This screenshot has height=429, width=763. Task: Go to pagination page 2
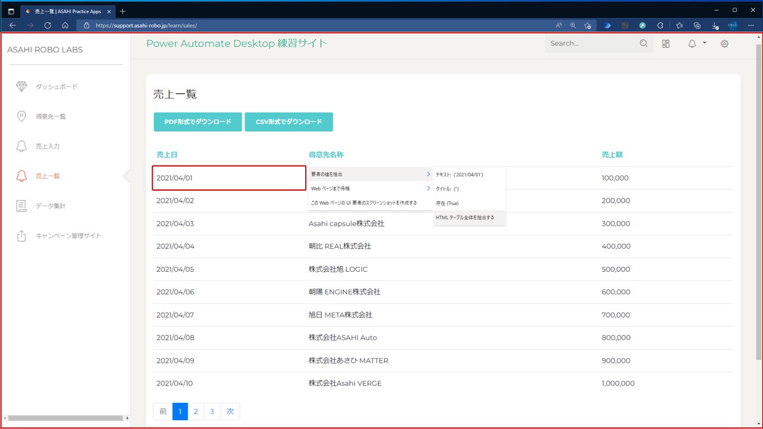(196, 412)
